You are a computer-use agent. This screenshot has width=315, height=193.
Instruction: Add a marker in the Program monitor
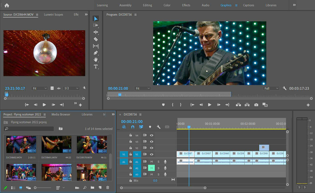click(x=163, y=105)
